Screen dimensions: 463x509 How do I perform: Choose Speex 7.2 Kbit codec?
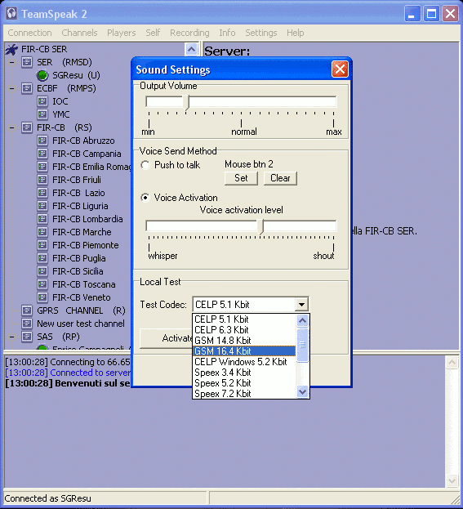245,394
